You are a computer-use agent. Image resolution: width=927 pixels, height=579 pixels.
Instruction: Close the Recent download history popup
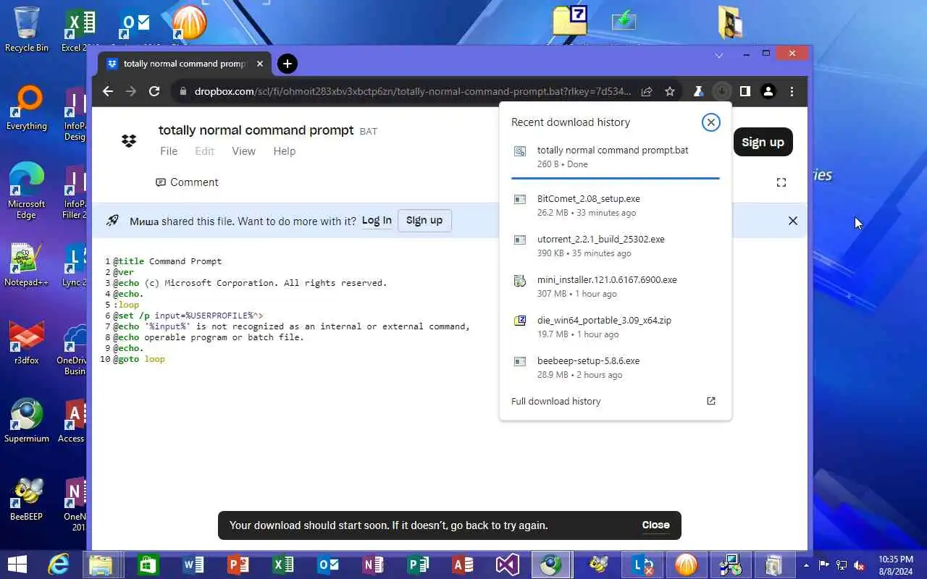pos(710,122)
